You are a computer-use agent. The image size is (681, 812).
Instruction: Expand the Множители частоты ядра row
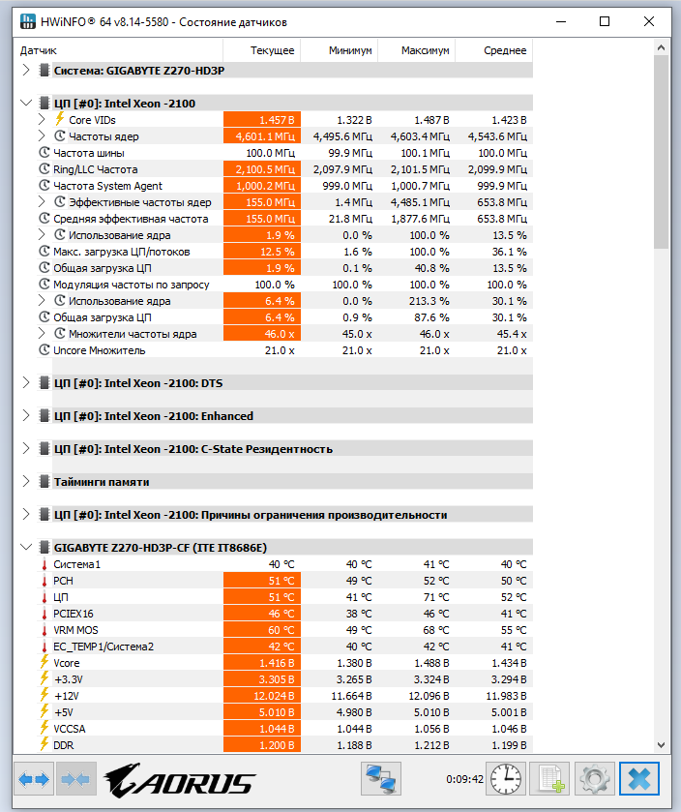[x=42, y=334]
